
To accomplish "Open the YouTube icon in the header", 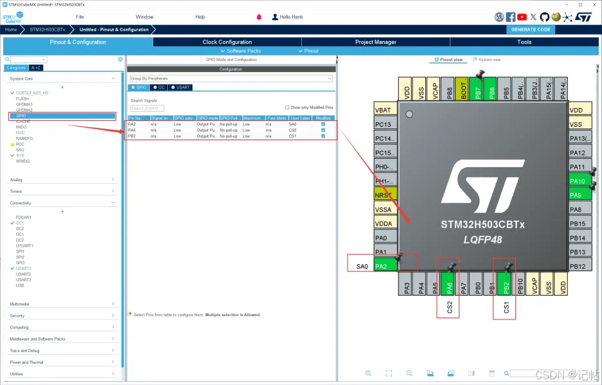I will pos(522,17).
